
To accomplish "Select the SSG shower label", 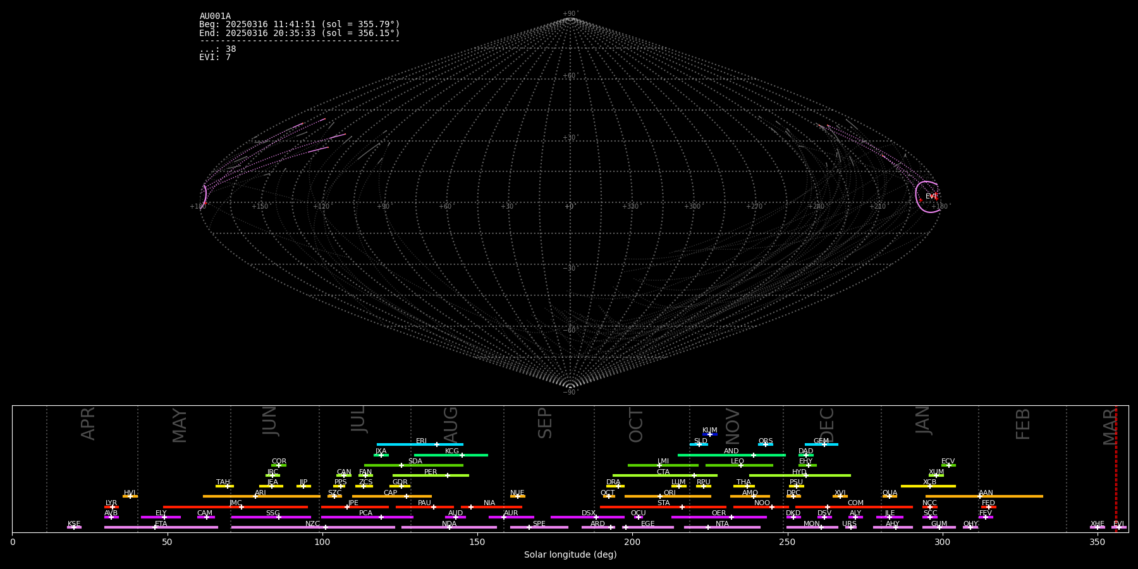I will coord(272,513).
